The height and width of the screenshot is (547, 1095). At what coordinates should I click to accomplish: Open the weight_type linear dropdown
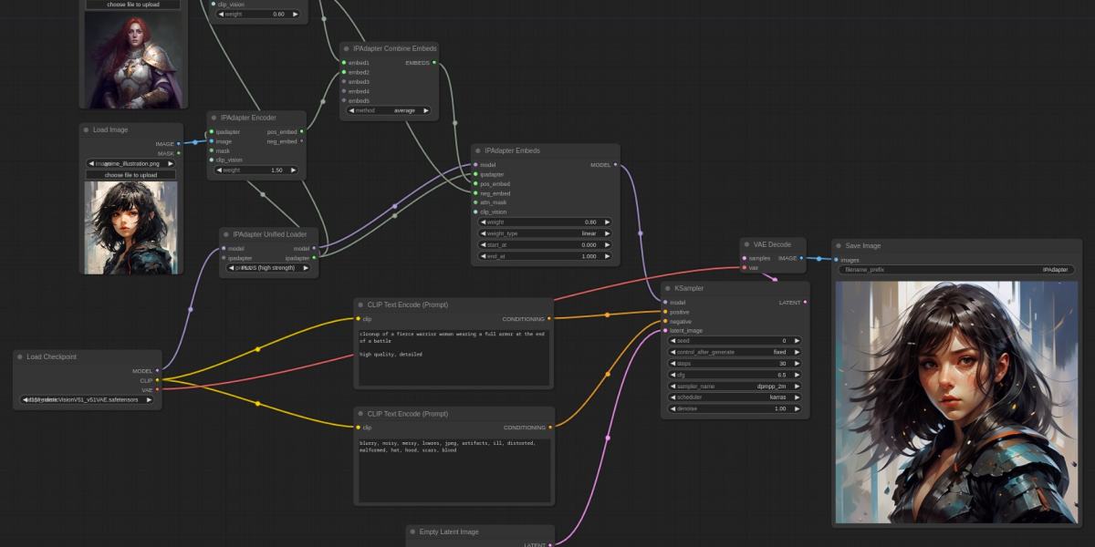(x=545, y=233)
